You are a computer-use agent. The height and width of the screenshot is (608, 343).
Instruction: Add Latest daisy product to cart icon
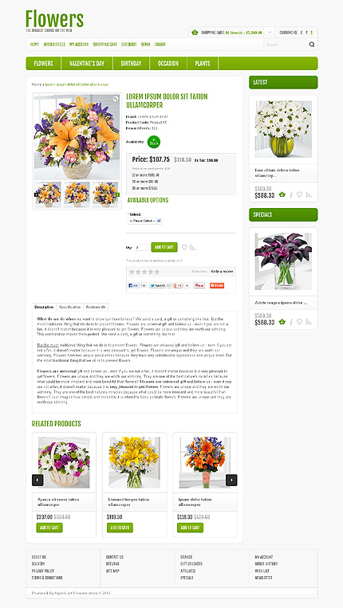pyautogui.click(x=282, y=194)
